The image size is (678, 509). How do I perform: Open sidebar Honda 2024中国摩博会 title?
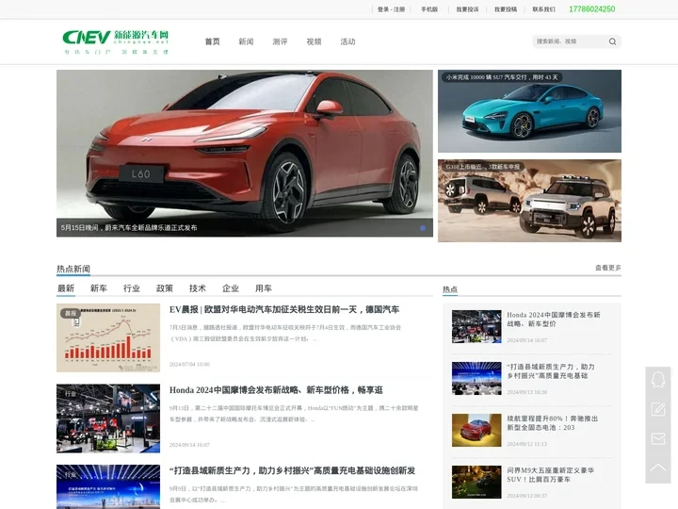[x=554, y=319]
